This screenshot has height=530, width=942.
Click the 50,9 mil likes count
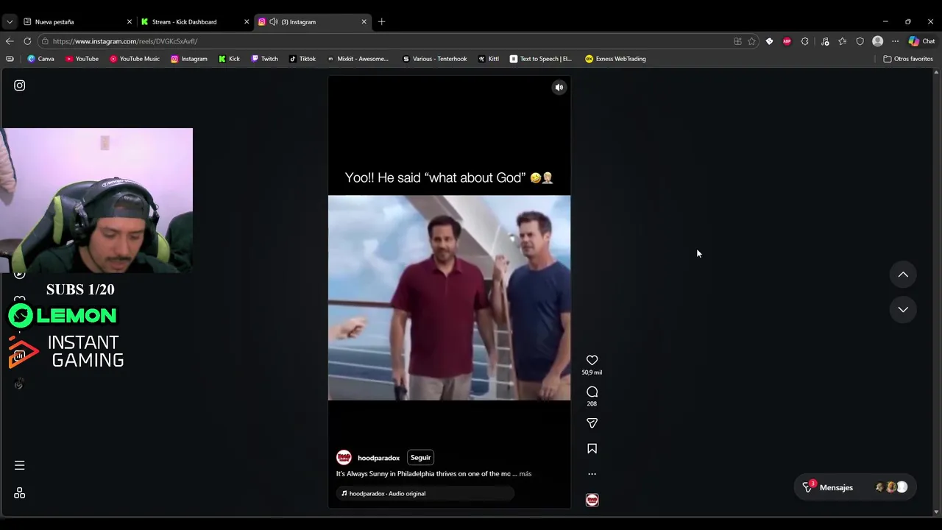point(592,372)
